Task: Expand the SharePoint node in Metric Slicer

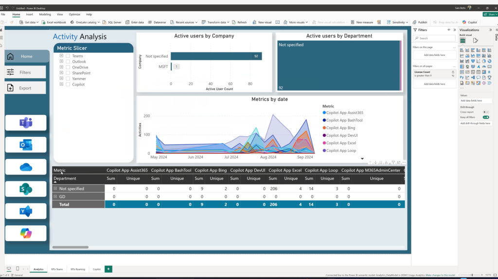Action: pos(61,73)
